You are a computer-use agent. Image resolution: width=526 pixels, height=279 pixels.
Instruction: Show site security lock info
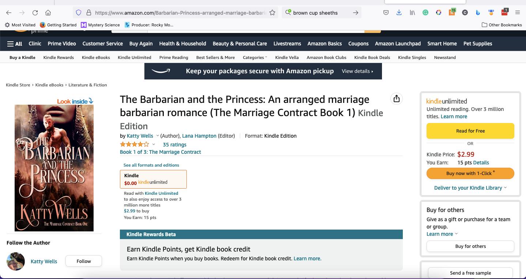[88, 12]
